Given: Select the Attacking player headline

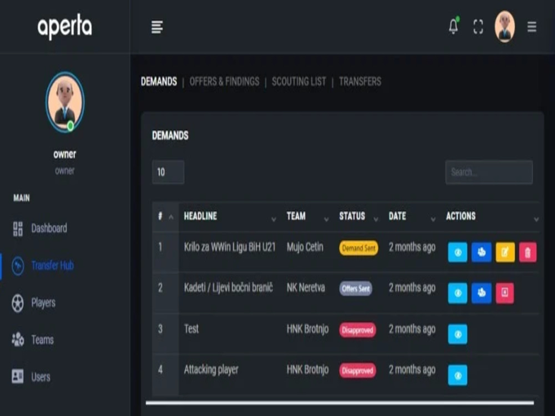Looking at the screenshot, I should click(211, 370).
